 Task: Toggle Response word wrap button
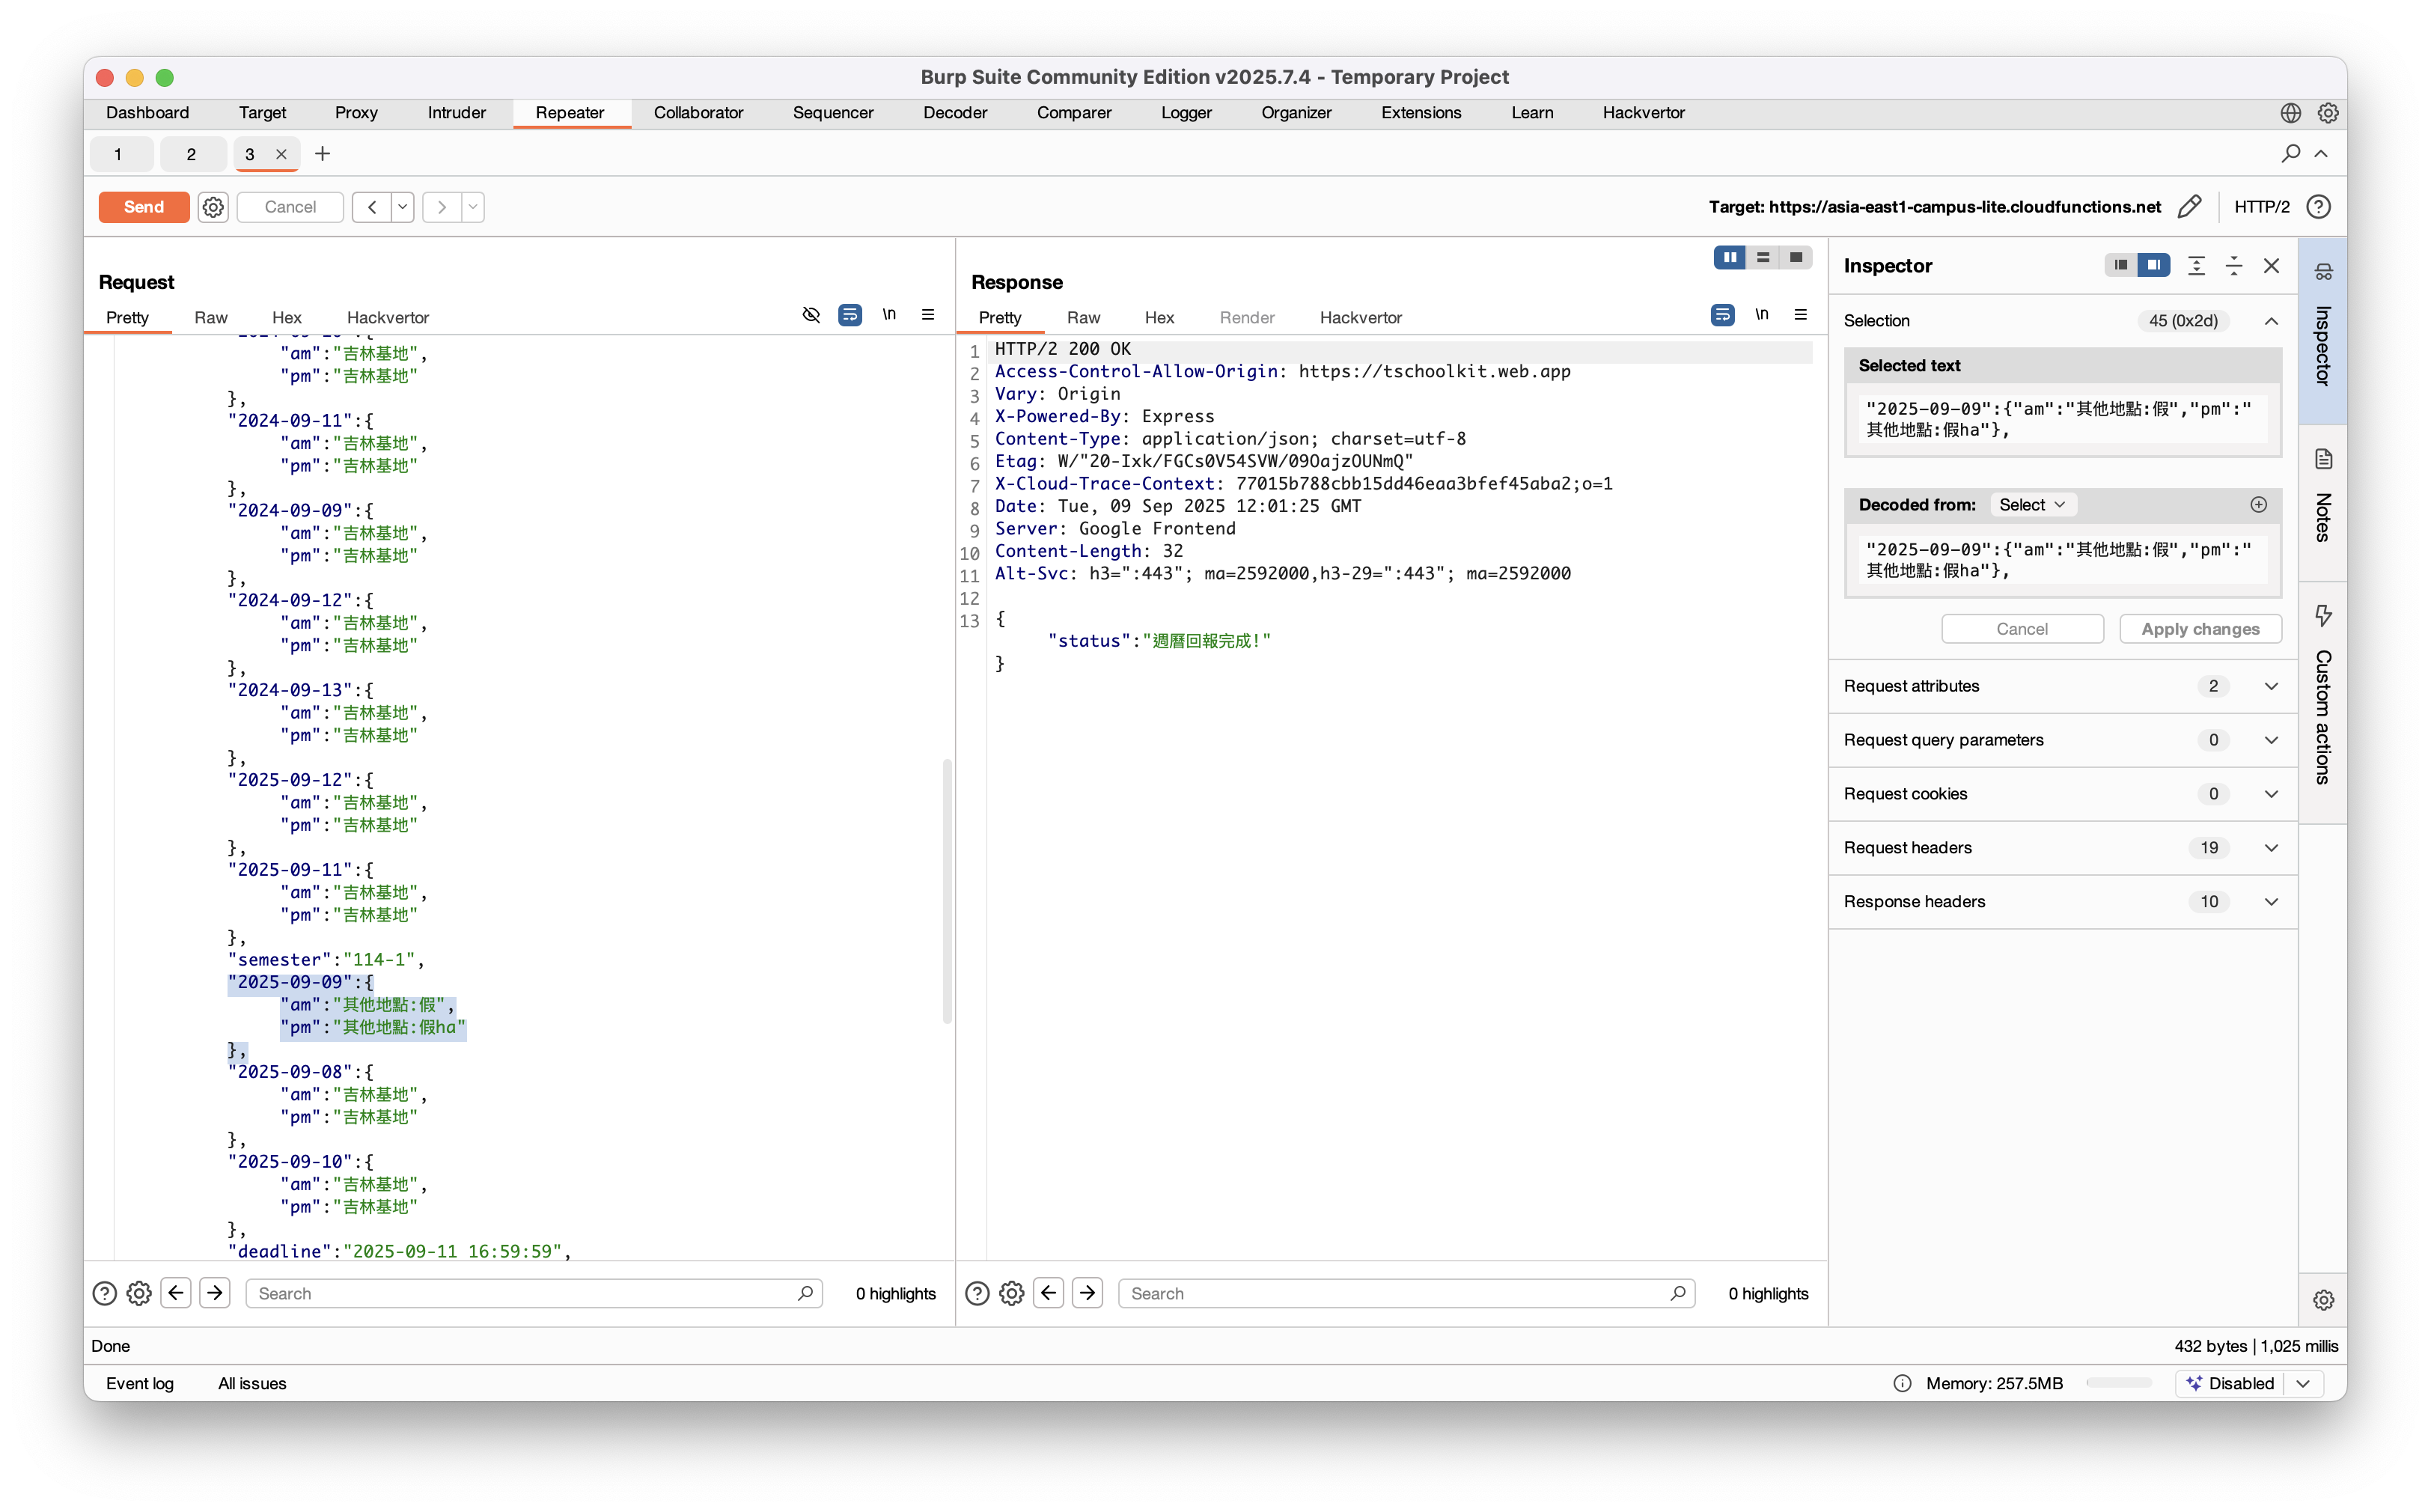coord(1723,315)
